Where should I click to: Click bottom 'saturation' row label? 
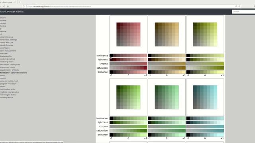[x=102, y=131]
